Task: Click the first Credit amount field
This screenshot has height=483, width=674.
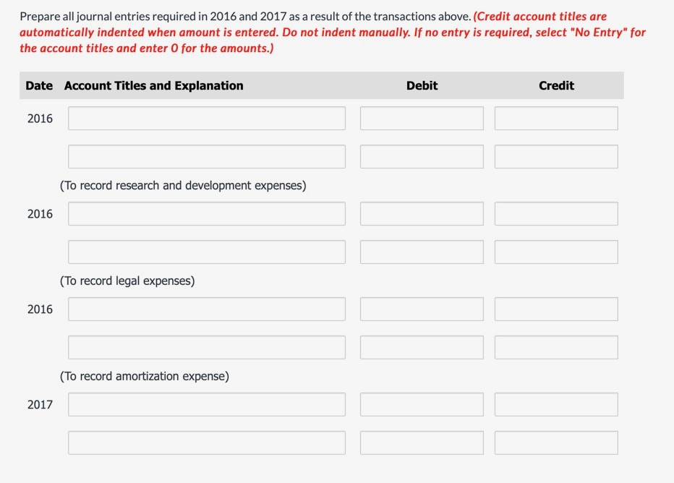Action: [x=555, y=118]
